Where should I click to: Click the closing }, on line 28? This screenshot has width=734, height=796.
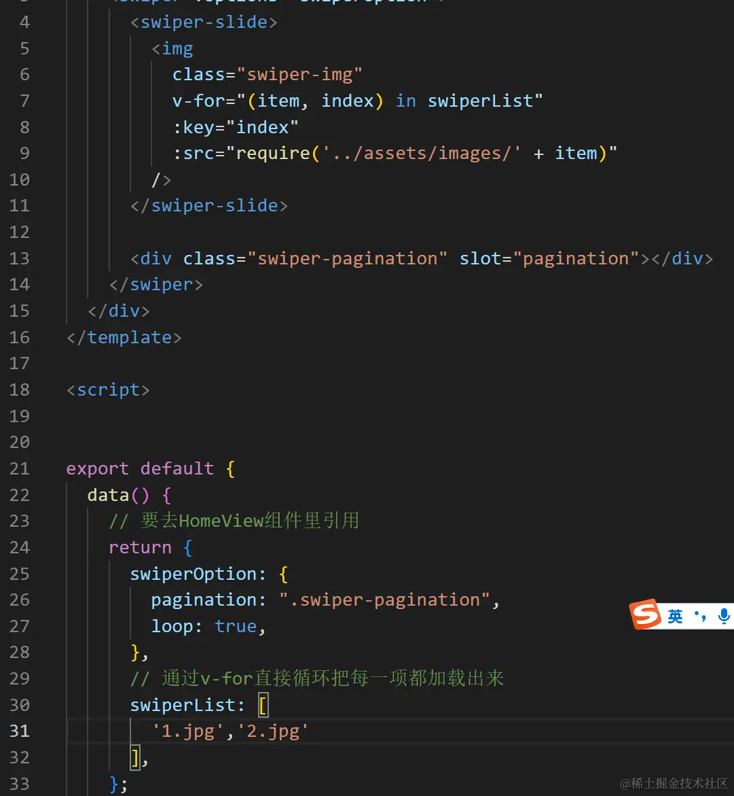(139, 653)
